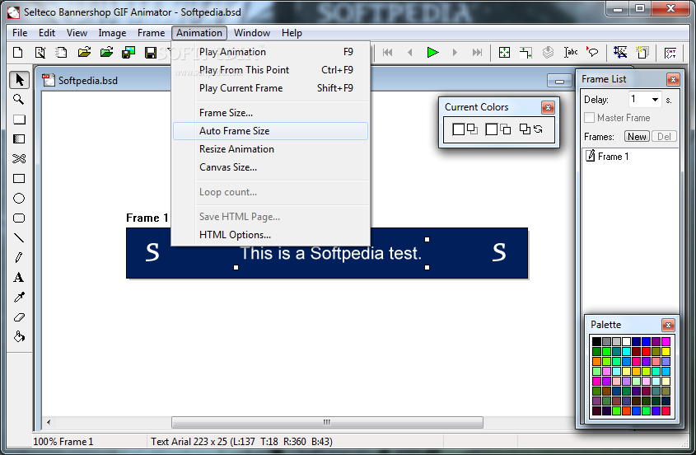This screenshot has width=696, height=455.
Task: Click the scrollbar left arrow
Action: pos(49,422)
